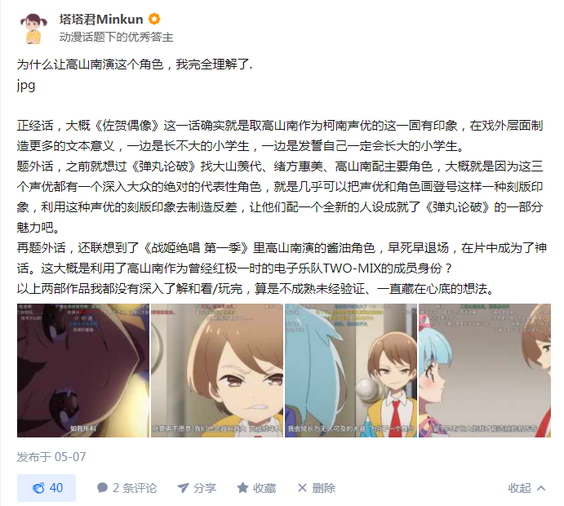564x506 pixels.
Task: Open the 塔塔君Minkun profile link
Action: 101,19
